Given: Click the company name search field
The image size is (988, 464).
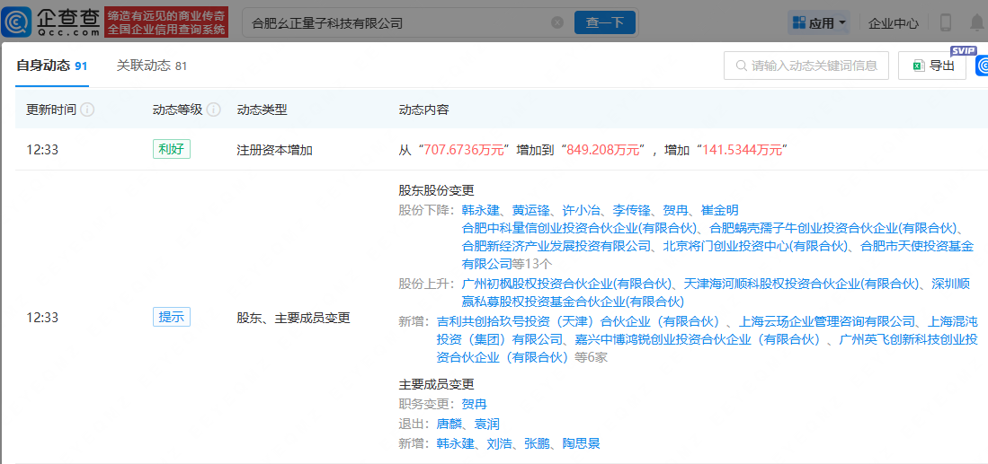Looking at the screenshot, I should click(396, 22).
